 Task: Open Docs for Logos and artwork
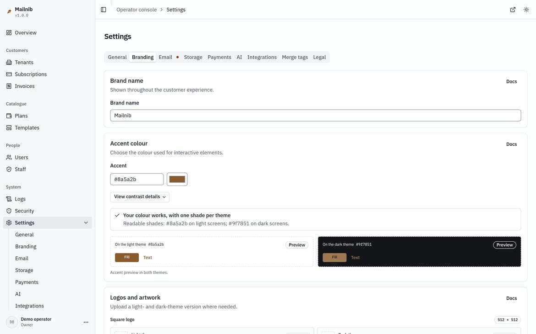tap(511, 298)
